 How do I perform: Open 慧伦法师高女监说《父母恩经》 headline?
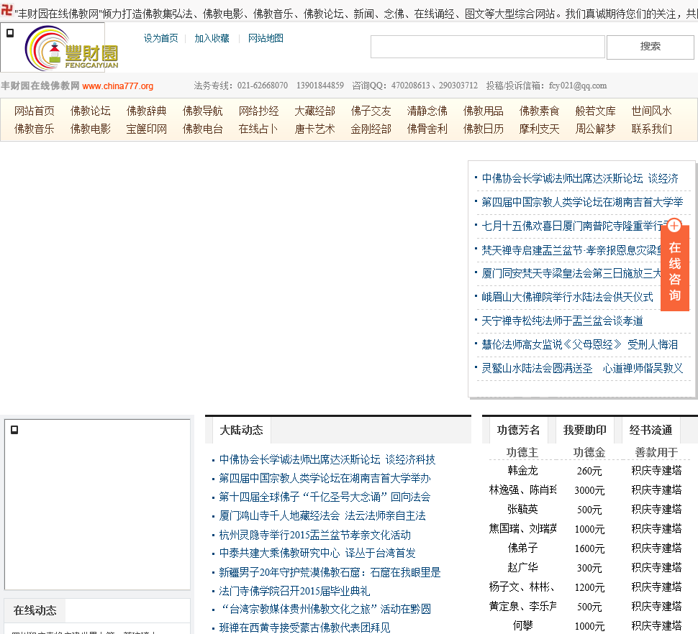point(580,344)
